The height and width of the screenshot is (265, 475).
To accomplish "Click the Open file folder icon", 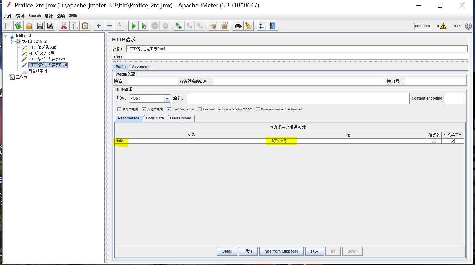I will (29, 26).
